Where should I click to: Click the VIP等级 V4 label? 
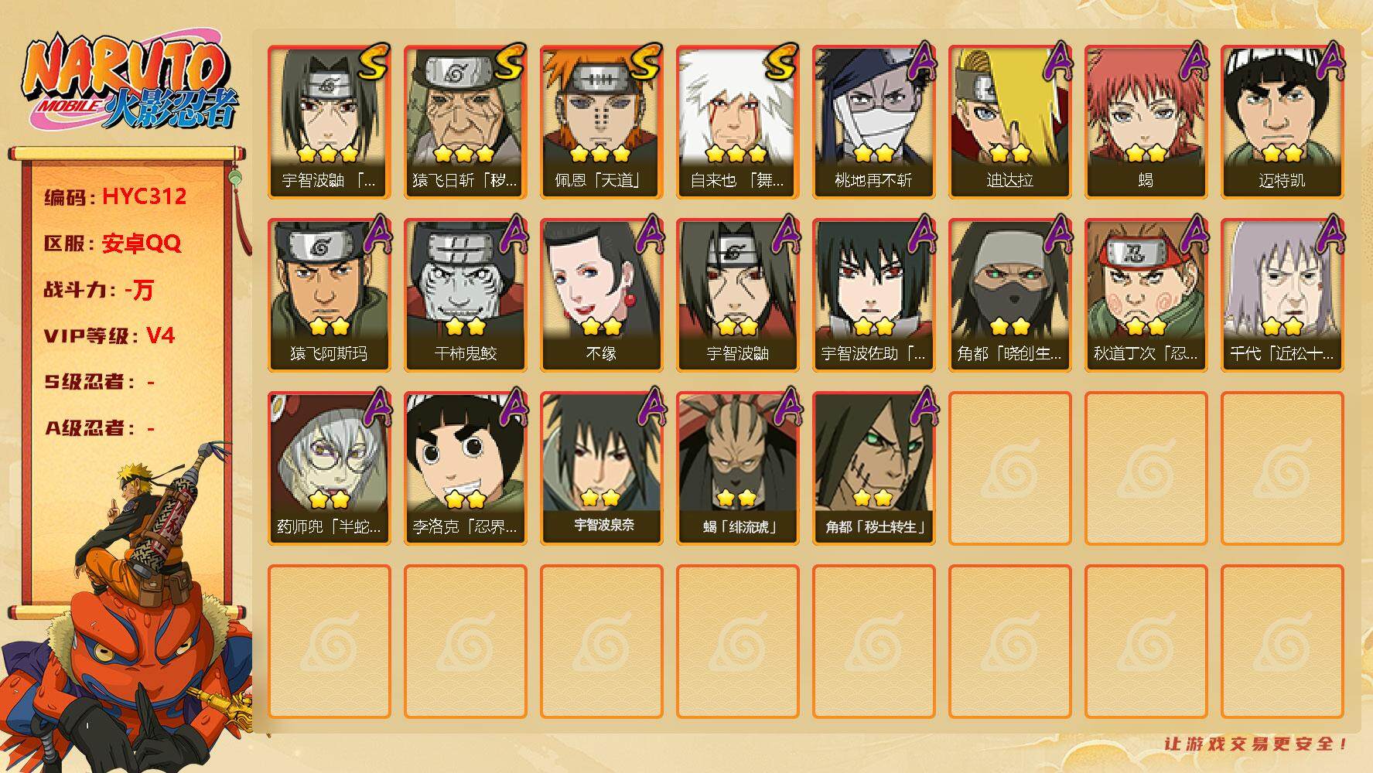(109, 335)
